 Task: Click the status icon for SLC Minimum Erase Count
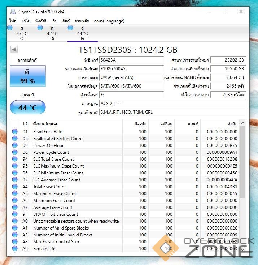click(15, 173)
